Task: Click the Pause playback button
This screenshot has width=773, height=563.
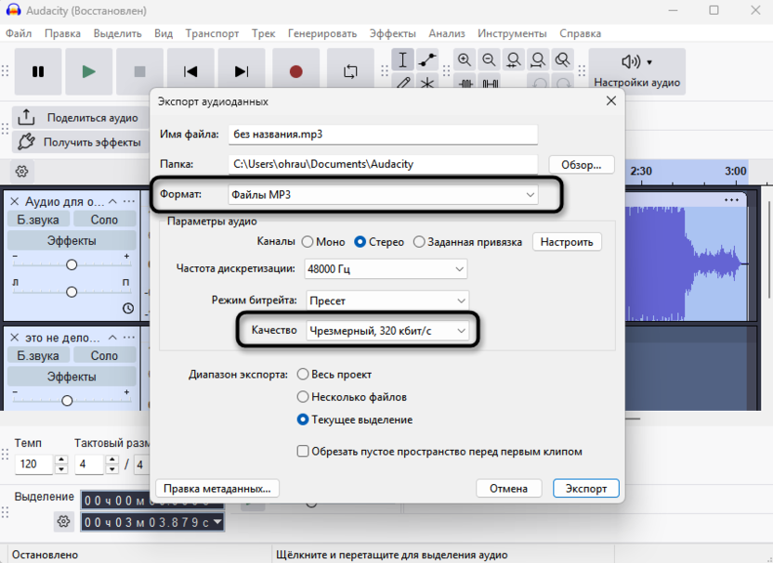Action: [x=38, y=71]
